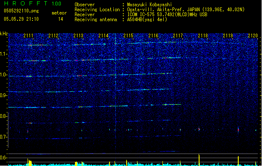Click the 0.7 frequency axis label
The image size is (262, 166).
(3, 137)
